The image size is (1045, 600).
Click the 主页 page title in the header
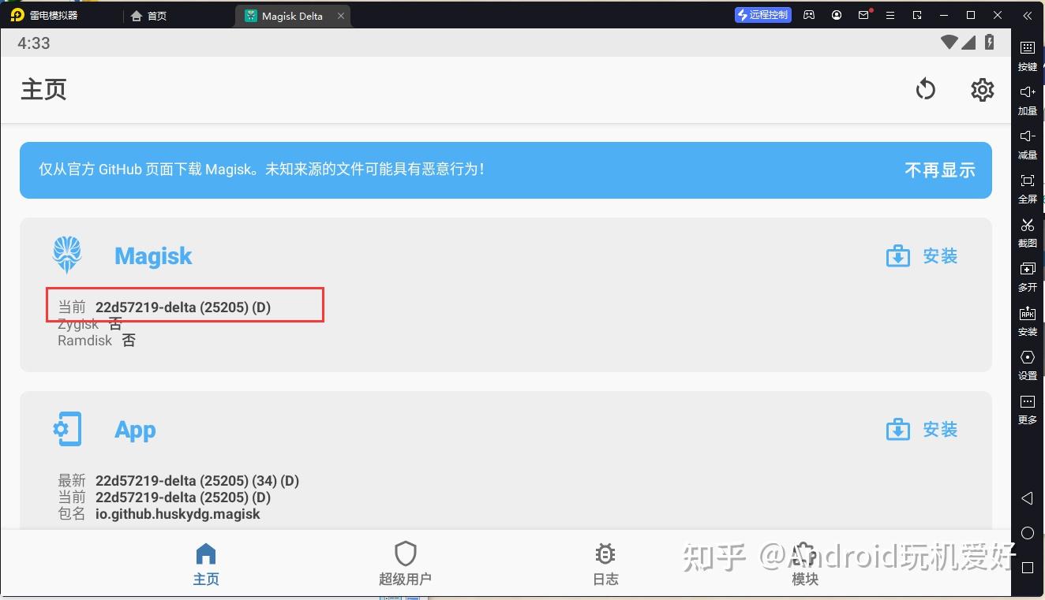tap(43, 89)
